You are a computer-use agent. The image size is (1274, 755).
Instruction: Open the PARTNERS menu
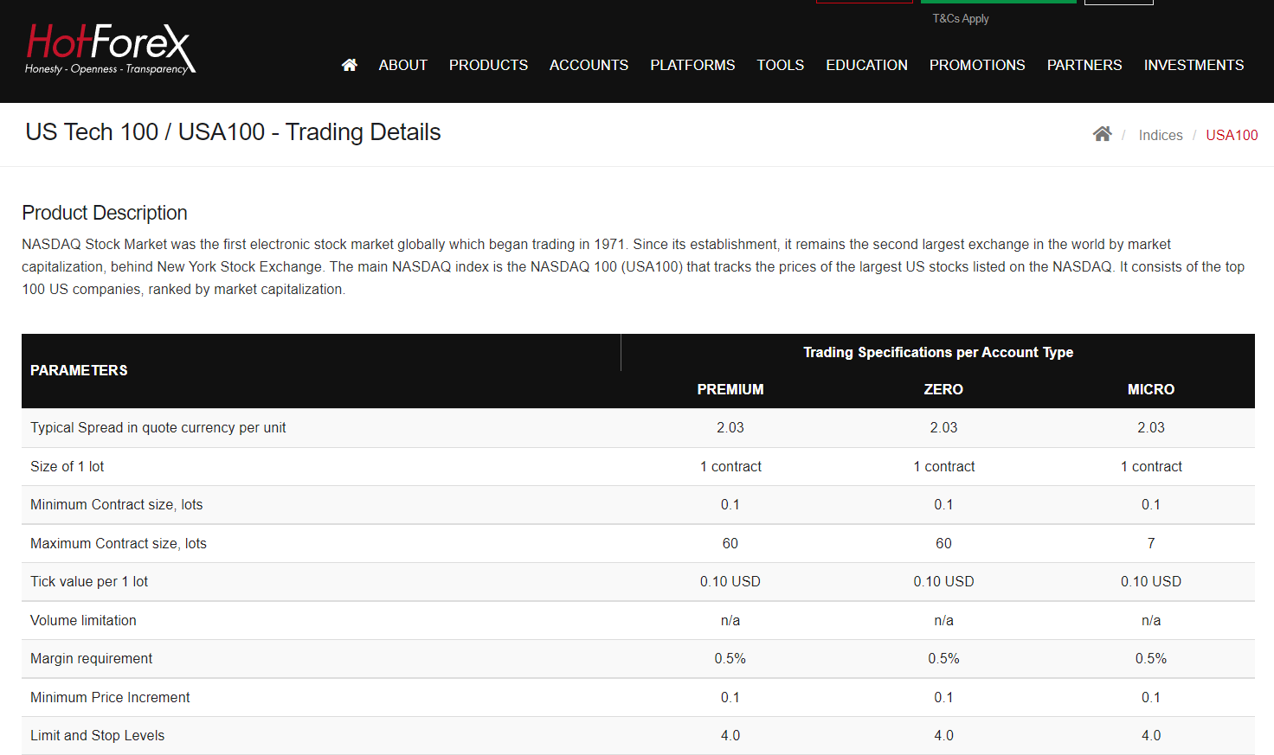[1084, 65]
